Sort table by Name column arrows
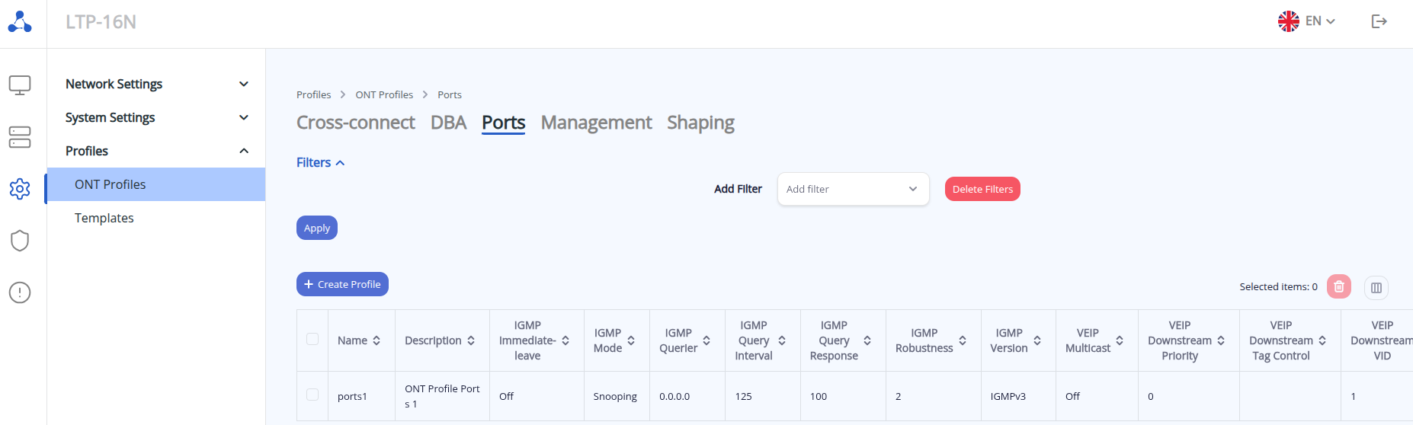This screenshot has height=425, width=1413. (376, 340)
